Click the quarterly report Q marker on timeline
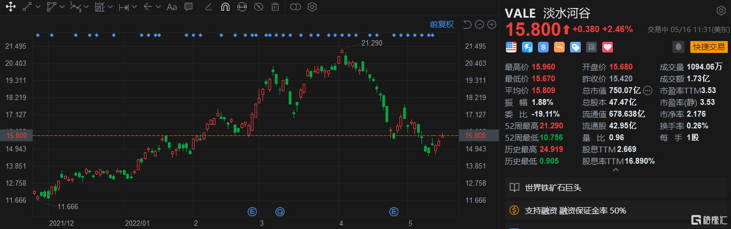 pyautogui.click(x=280, y=211)
